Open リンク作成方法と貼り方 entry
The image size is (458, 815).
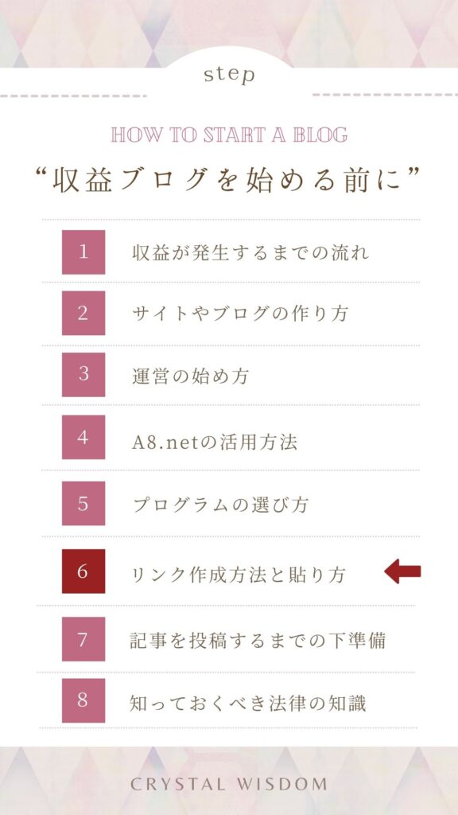click(x=239, y=575)
